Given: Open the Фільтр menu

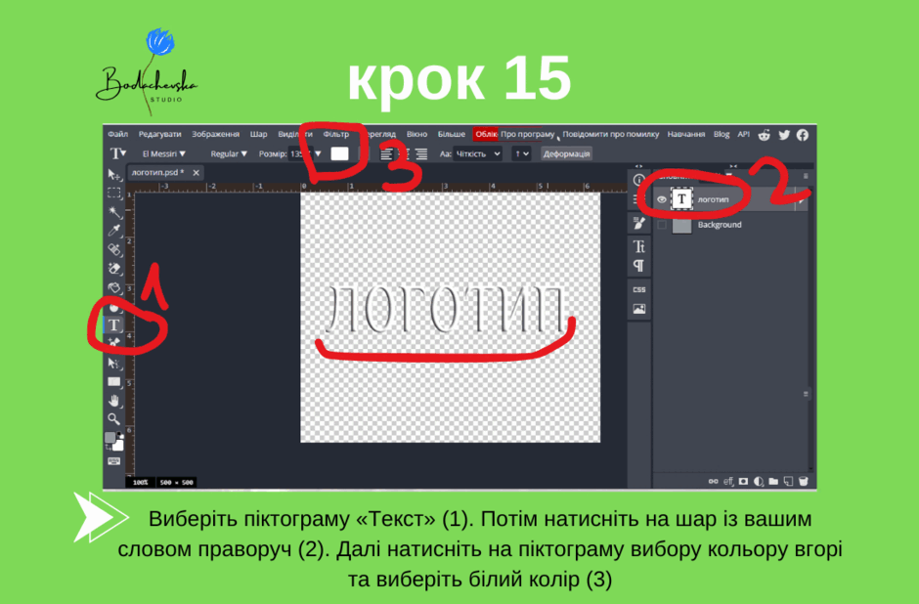Looking at the screenshot, I should click(x=336, y=134).
